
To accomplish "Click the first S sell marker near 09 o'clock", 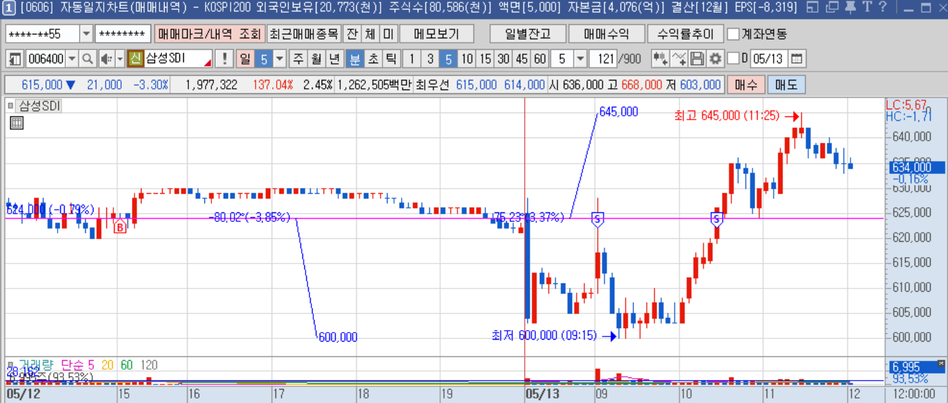I will (598, 219).
